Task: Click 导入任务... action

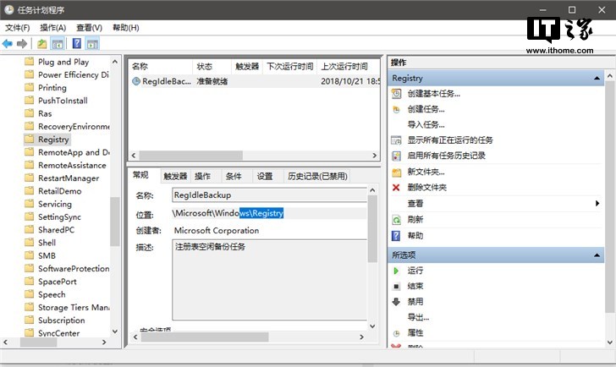Action: [x=426, y=125]
